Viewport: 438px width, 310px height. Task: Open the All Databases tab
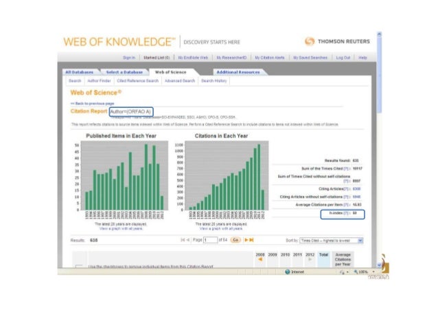tap(80, 72)
